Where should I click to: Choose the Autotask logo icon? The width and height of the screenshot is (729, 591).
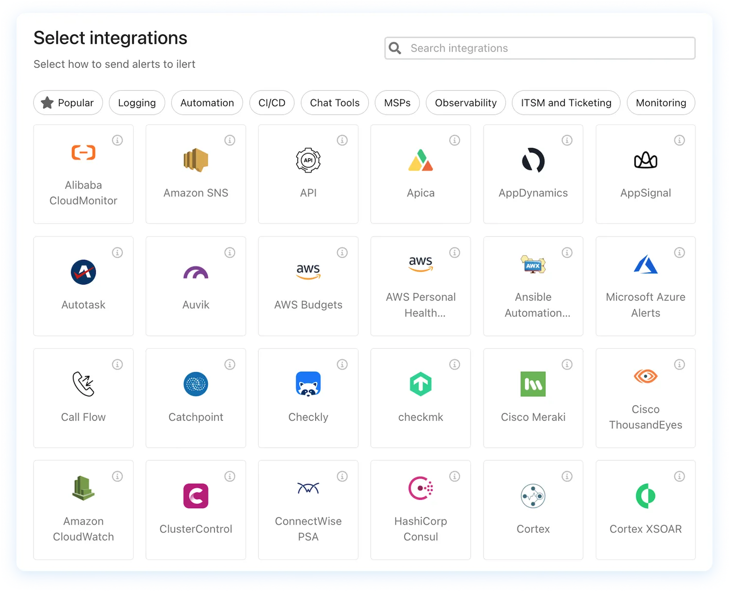point(84,272)
